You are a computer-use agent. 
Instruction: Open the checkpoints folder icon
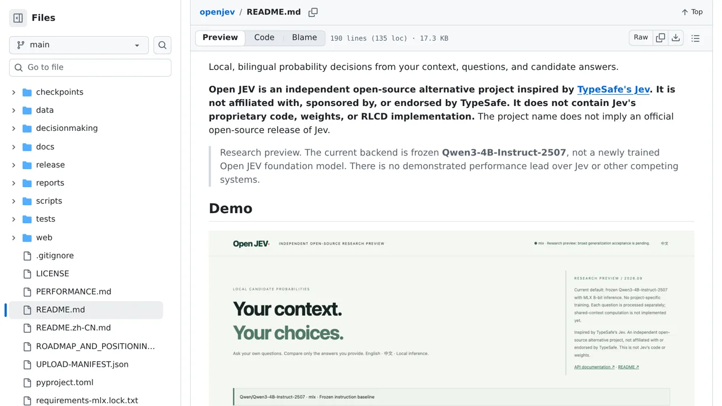[27, 92]
